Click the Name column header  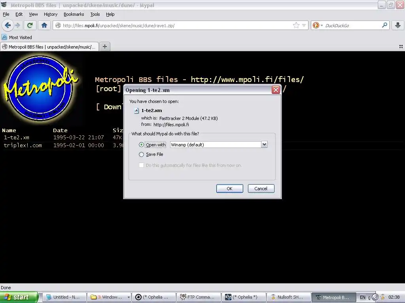[9, 130]
